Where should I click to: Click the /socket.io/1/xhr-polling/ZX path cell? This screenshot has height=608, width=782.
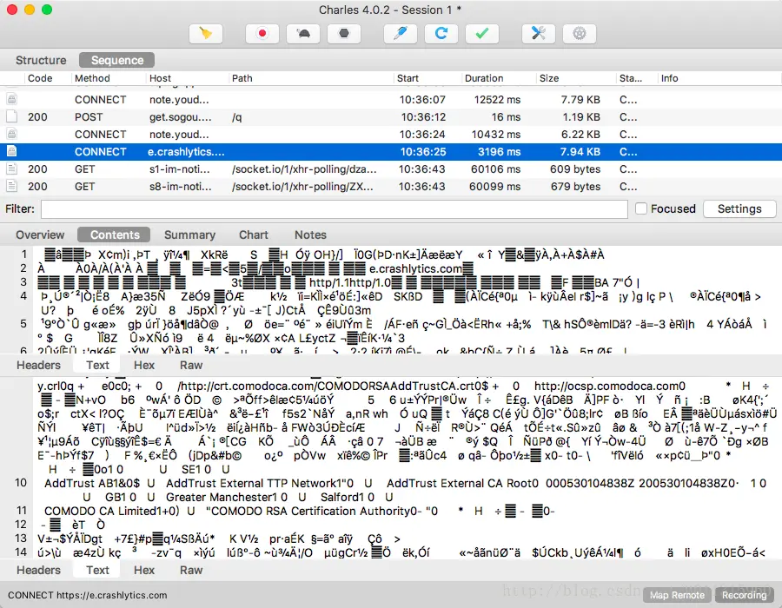click(302, 187)
